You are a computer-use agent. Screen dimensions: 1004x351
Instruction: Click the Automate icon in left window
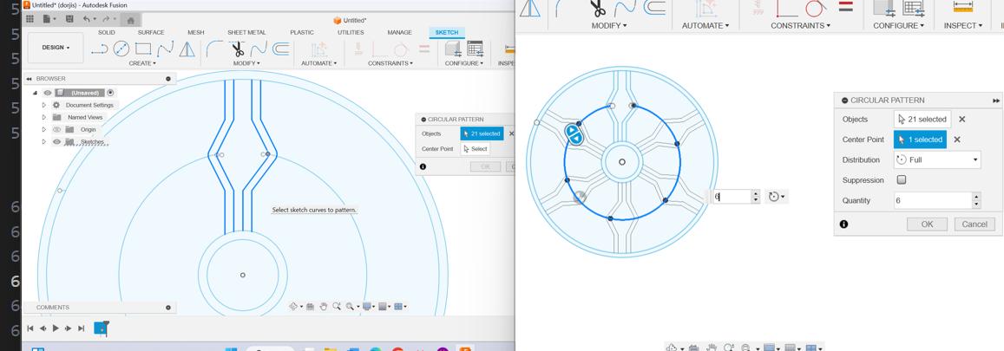click(319, 49)
